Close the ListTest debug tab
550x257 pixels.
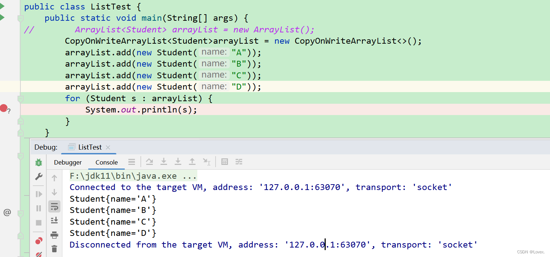pos(108,147)
